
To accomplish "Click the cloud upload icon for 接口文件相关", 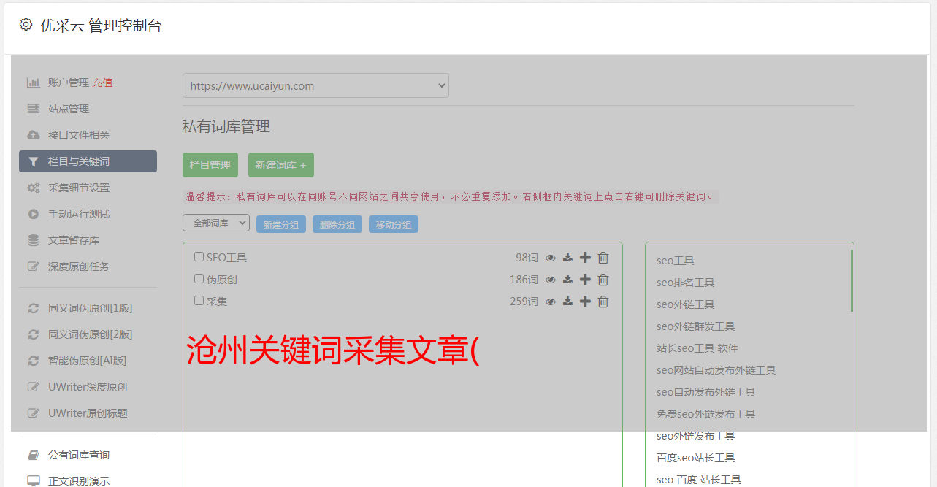I will (x=33, y=135).
